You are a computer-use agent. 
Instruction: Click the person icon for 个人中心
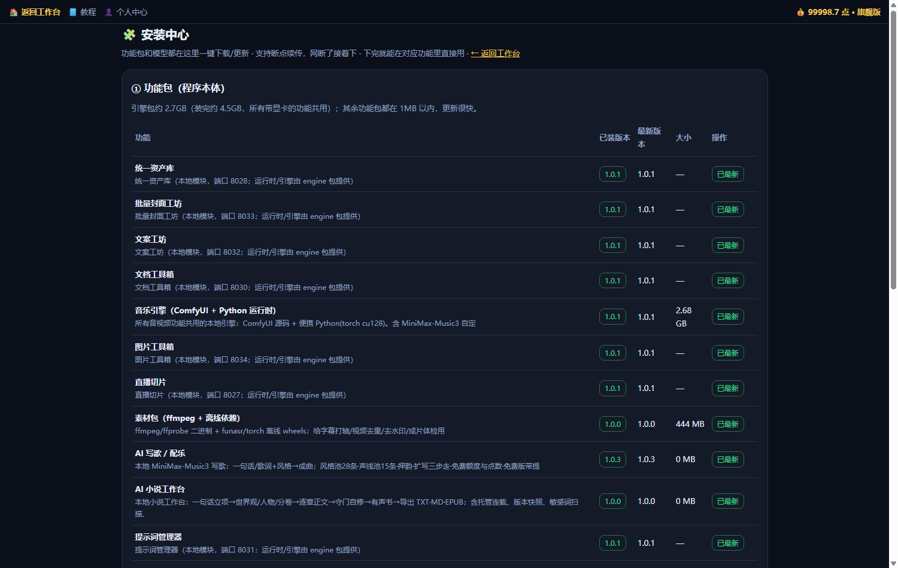tap(109, 12)
